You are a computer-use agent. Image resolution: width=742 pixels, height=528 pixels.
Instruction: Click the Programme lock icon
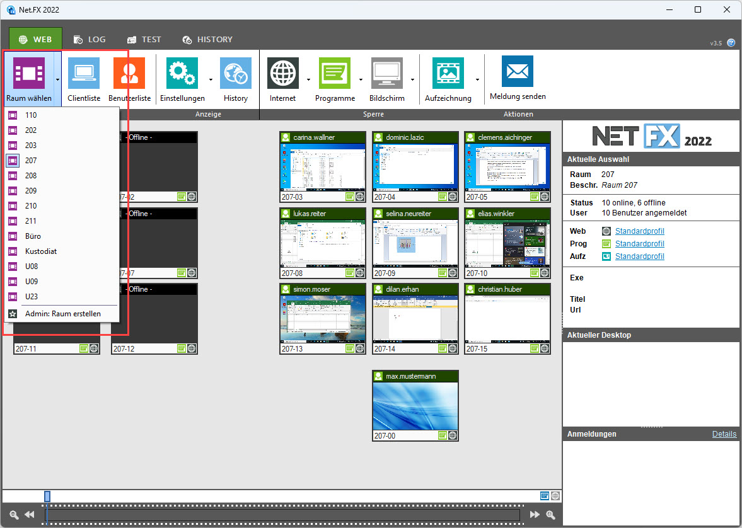335,73
